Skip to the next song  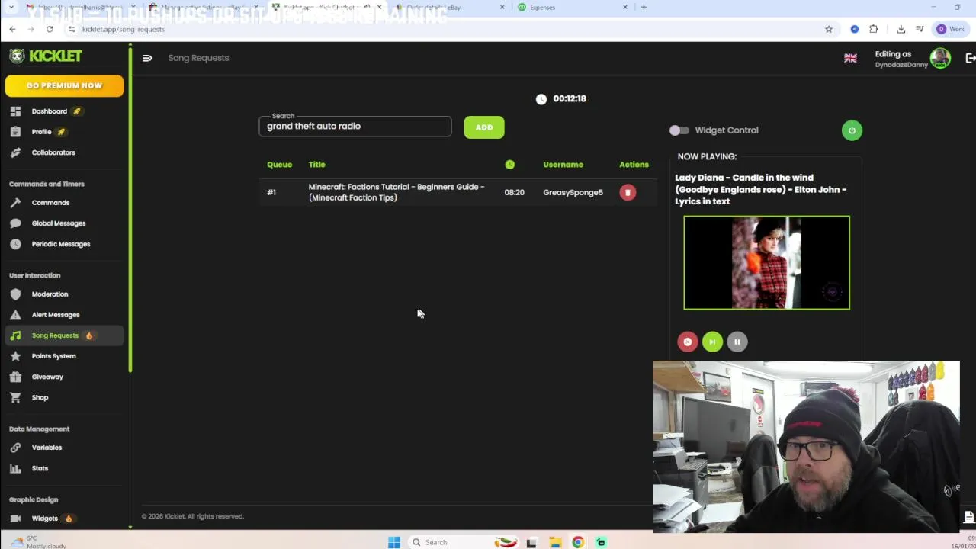point(712,342)
